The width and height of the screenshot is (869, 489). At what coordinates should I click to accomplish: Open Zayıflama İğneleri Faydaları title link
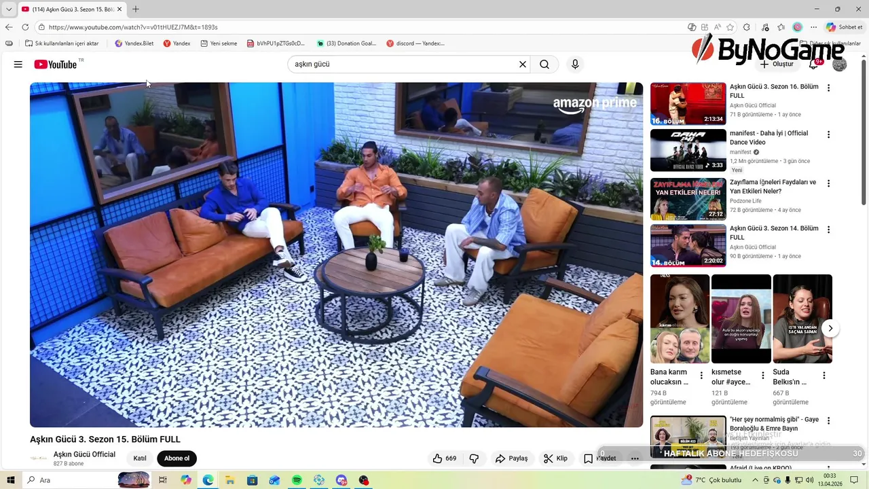point(773,187)
